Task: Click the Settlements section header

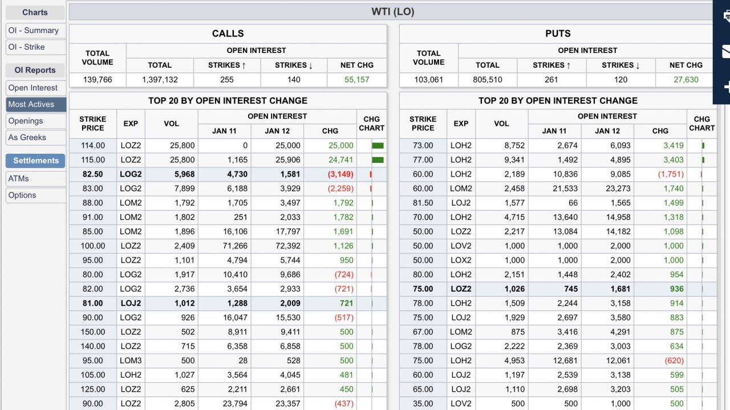Action: click(x=36, y=161)
